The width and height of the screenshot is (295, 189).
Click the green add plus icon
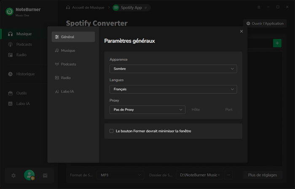pyautogui.click(x=277, y=43)
